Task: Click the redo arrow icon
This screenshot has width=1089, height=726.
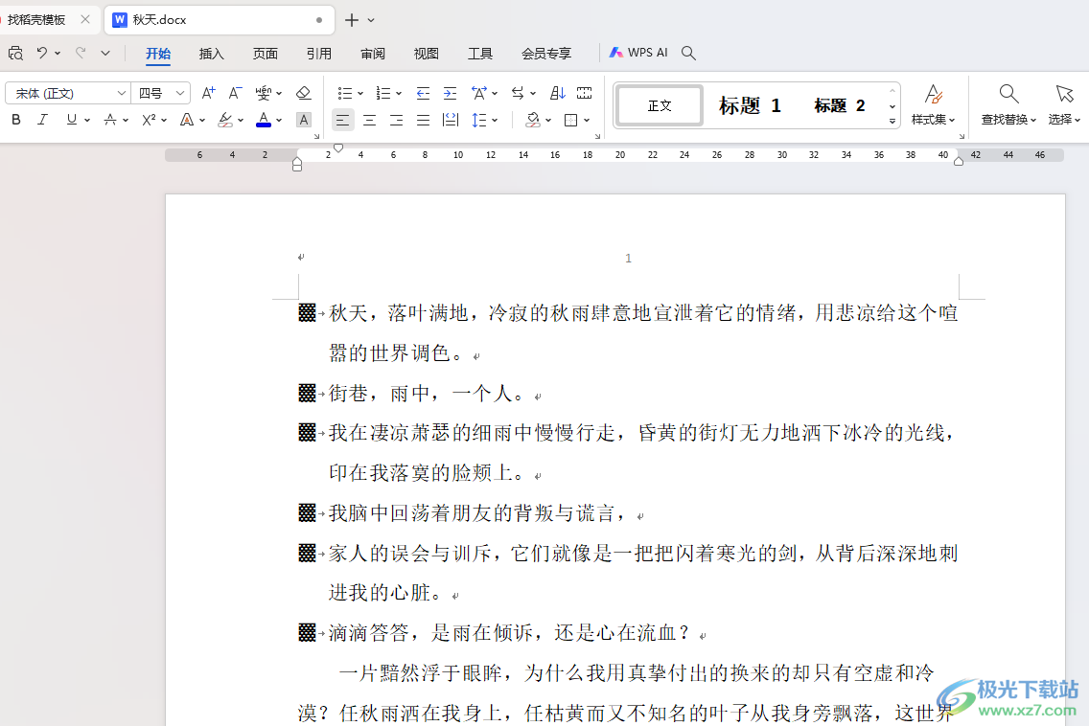Action: pos(81,53)
